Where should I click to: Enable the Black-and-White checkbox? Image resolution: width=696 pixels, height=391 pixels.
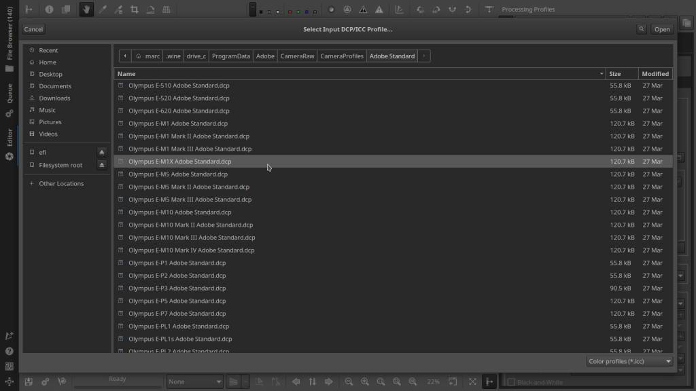pos(511,382)
